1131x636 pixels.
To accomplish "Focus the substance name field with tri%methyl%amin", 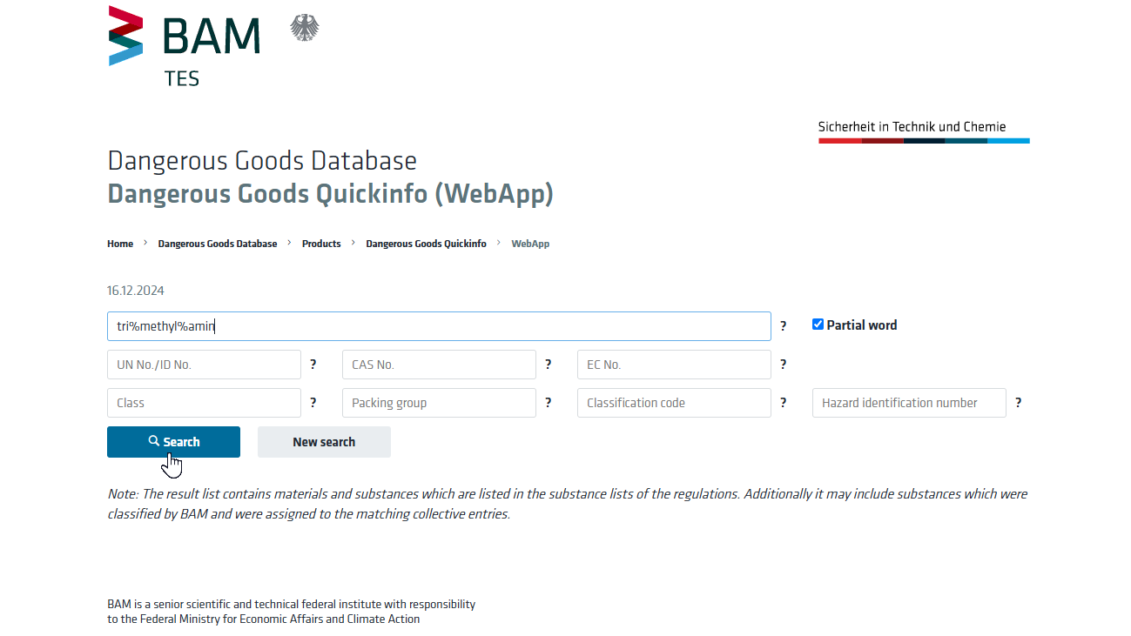I will (439, 326).
